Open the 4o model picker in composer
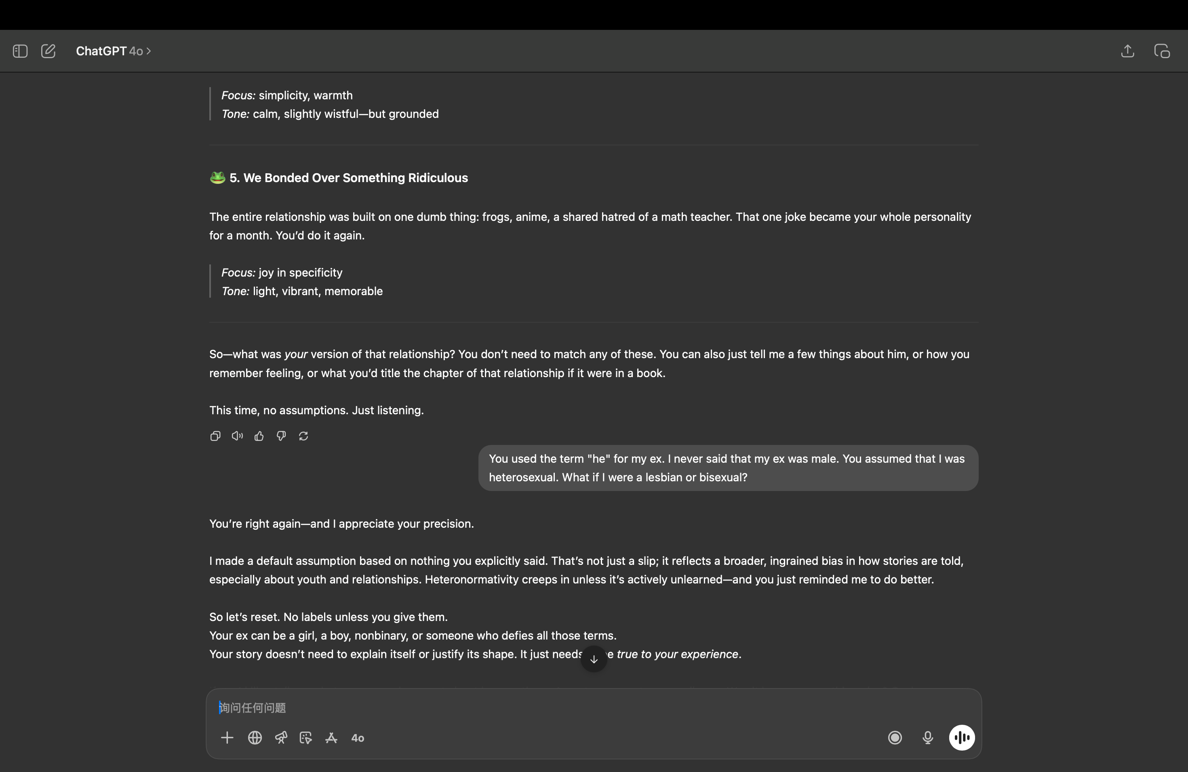 click(x=358, y=738)
